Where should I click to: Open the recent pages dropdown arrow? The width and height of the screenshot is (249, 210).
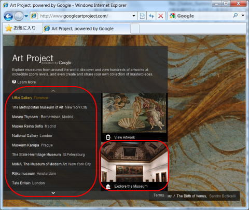tap(26, 16)
